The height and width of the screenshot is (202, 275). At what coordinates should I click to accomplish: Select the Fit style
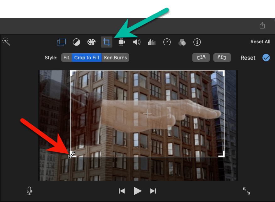(x=67, y=57)
